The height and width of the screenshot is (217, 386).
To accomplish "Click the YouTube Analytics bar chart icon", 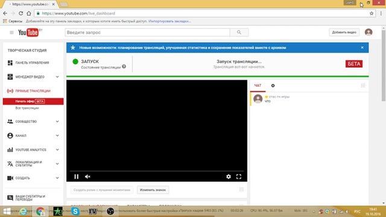I will [x=10, y=149].
